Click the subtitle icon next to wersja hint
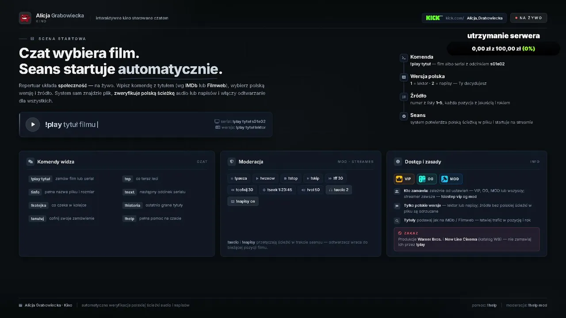 coord(218,127)
